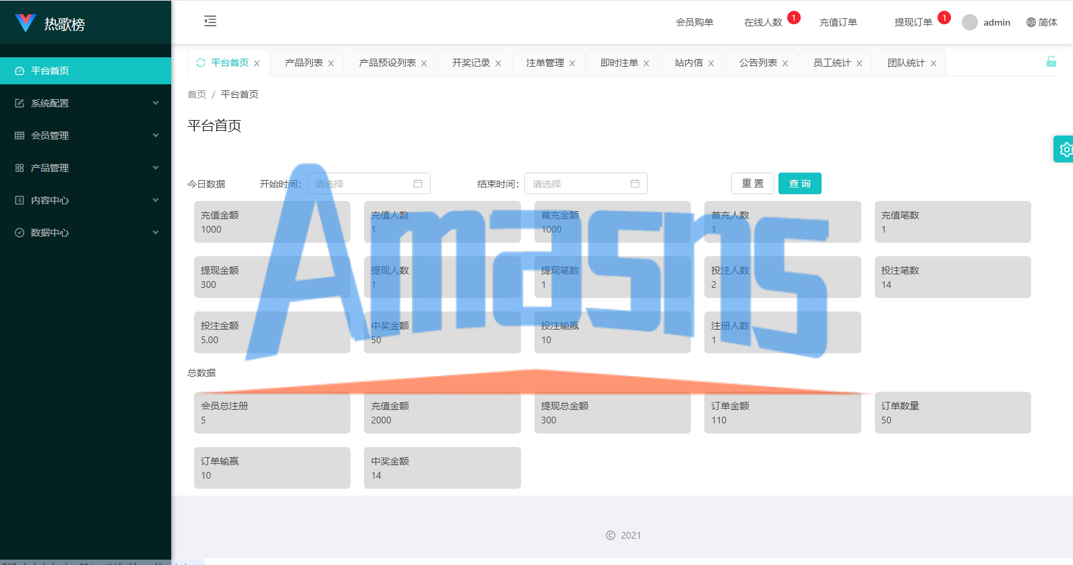This screenshot has height=565, width=1073.
Task: Click the 查询 search button
Action: pos(800,183)
